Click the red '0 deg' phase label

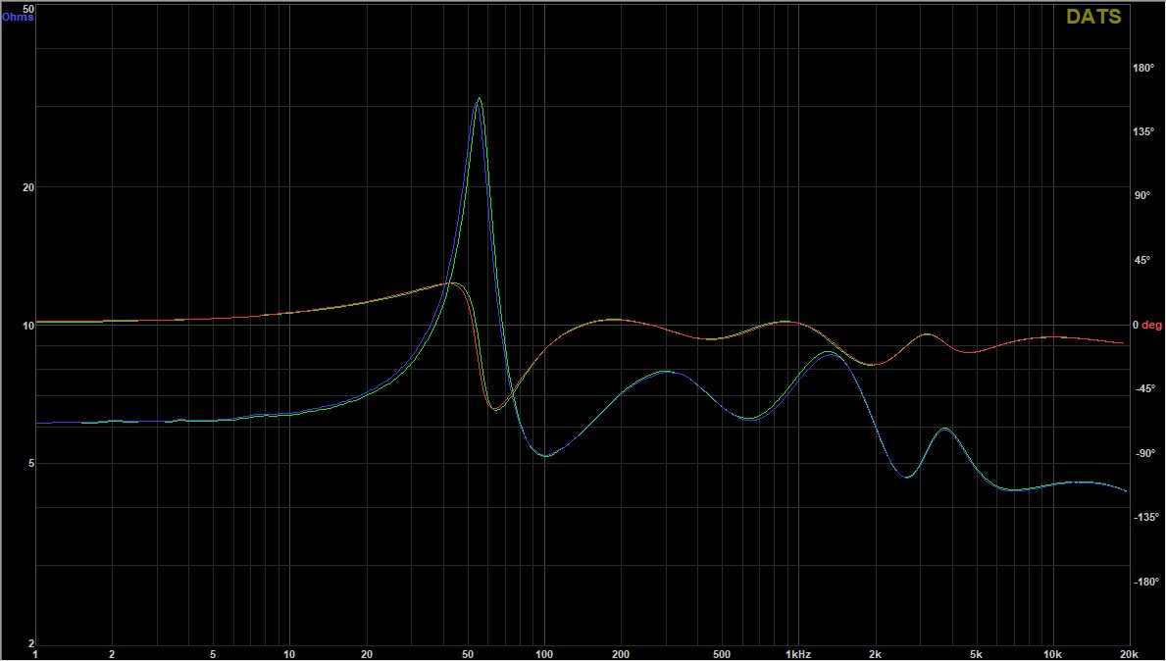coord(1146,325)
